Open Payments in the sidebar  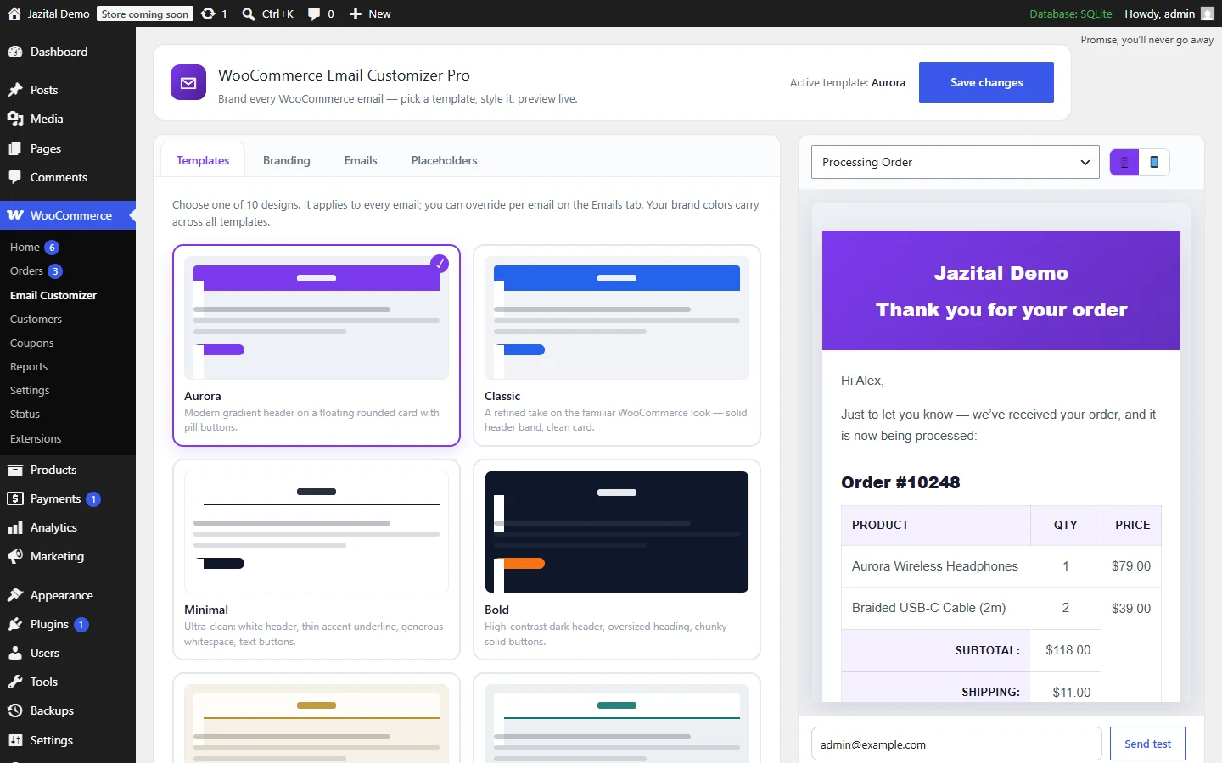[68, 498]
